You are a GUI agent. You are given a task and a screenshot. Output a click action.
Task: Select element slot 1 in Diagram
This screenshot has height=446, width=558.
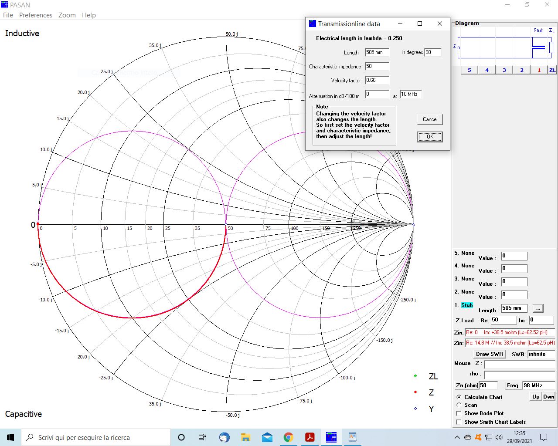coord(539,70)
